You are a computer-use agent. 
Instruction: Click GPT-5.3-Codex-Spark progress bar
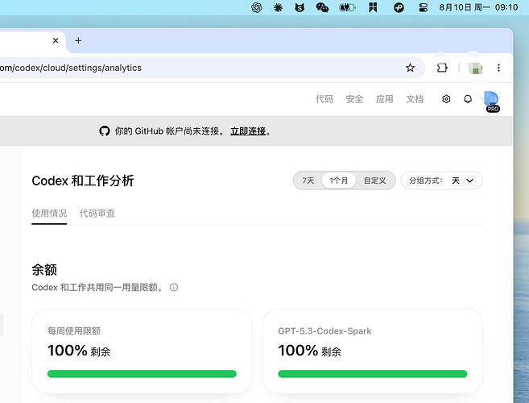click(373, 374)
